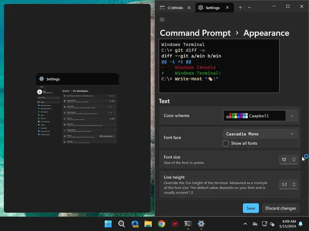Show hidden tray icons chevron
Viewport: 309px width, 231px height.
coord(245,224)
